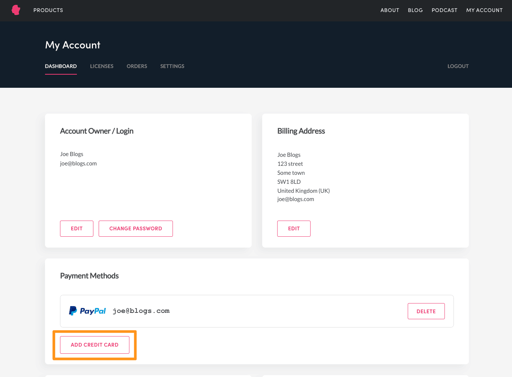Navigate to the Podcast page
Screen dimensions: 512x377
click(x=444, y=10)
